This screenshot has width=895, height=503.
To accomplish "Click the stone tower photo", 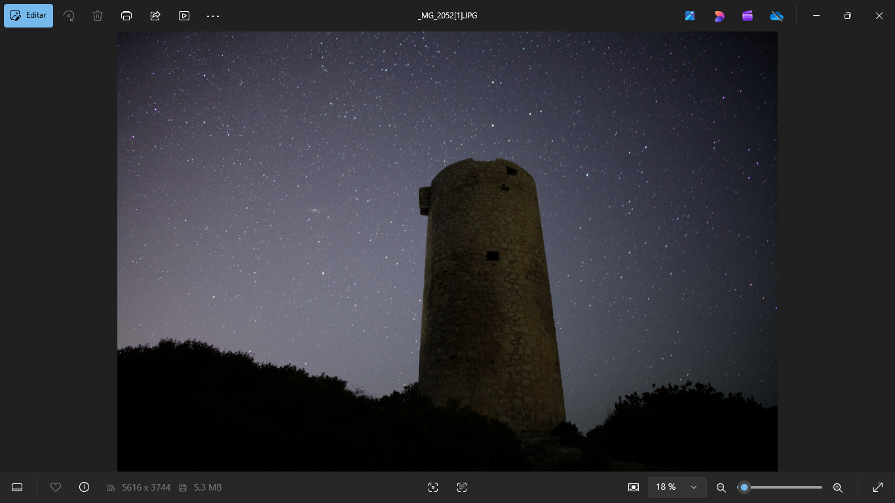I will pyautogui.click(x=447, y=251).
